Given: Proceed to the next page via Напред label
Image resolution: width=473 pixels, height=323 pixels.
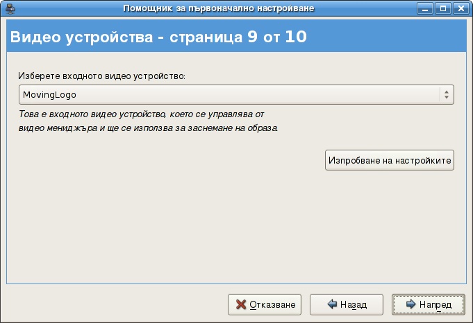Looking at the screenshot, I should pyautogui.click(x=438, y=304).
